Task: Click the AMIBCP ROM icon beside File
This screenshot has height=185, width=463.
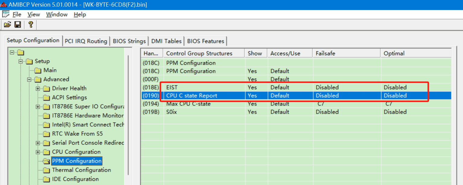Action: click(x=6, y=14)
